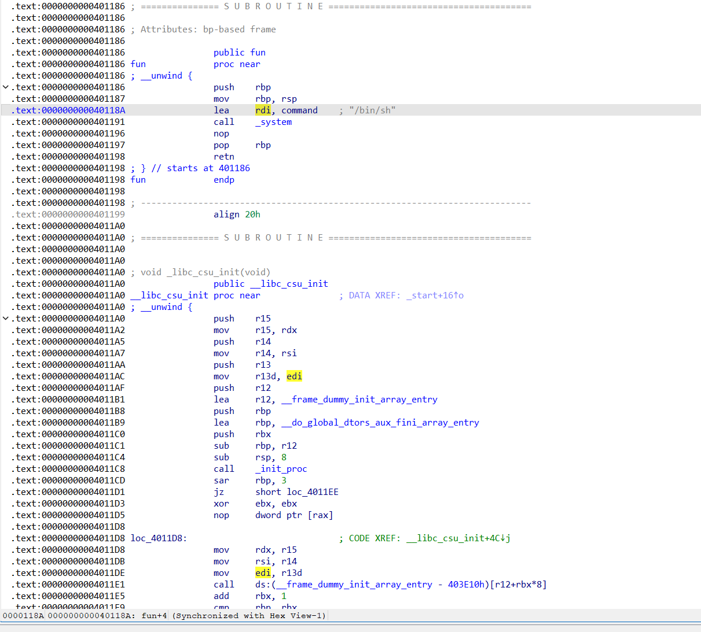Viewport: 701px width, 632px height.
Task: Select highlighted edi in mov r13d line
Action: click(x=294, y=376)
